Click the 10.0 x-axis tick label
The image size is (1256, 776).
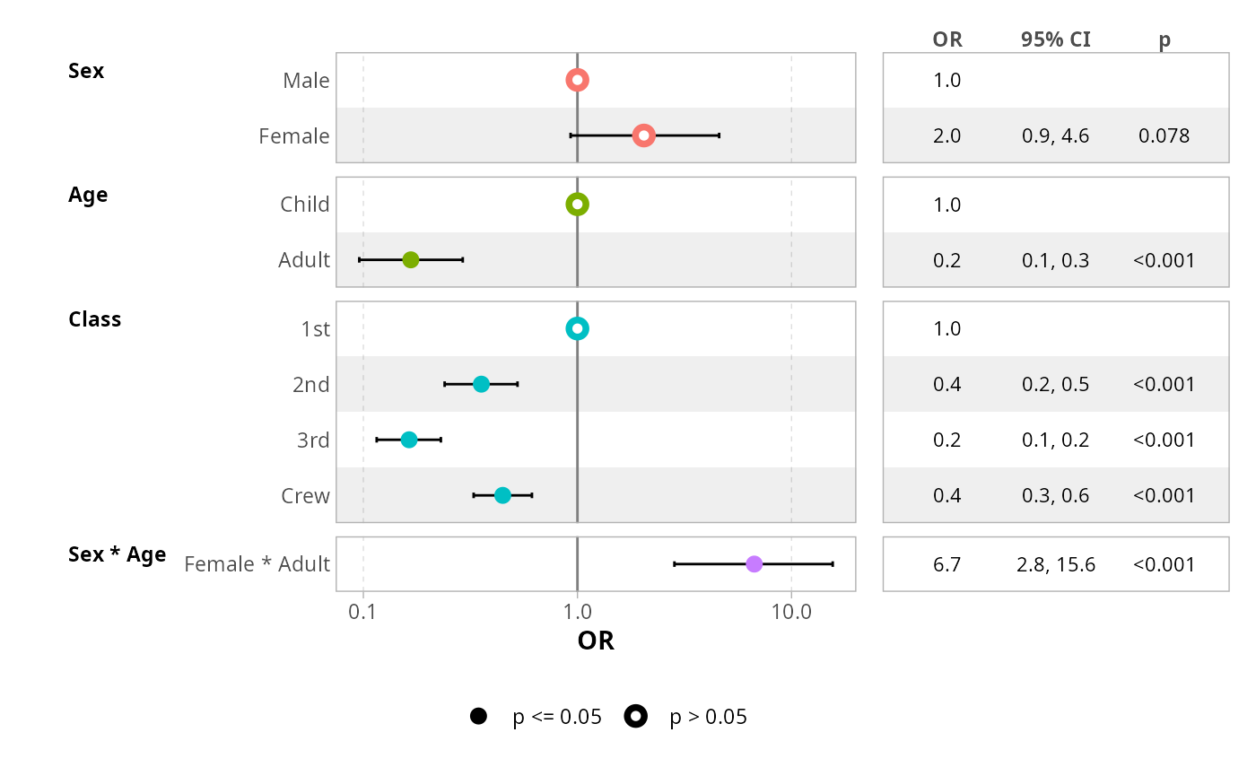[x=791, y=612]
